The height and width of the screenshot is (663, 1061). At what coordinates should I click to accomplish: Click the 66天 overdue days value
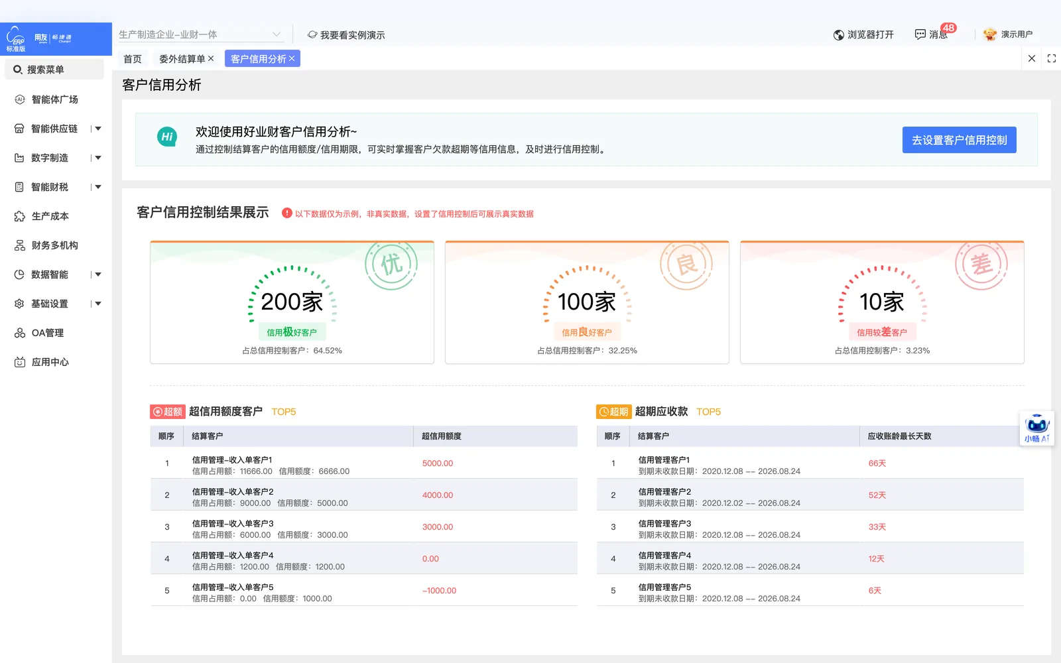[877, 463]
